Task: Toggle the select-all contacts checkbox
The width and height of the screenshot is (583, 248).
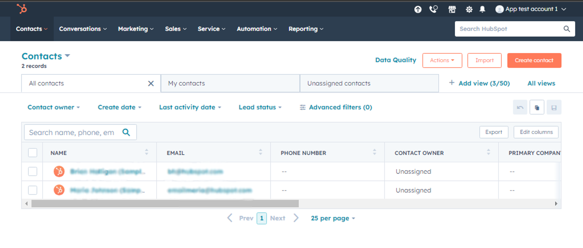Action: 33,153
